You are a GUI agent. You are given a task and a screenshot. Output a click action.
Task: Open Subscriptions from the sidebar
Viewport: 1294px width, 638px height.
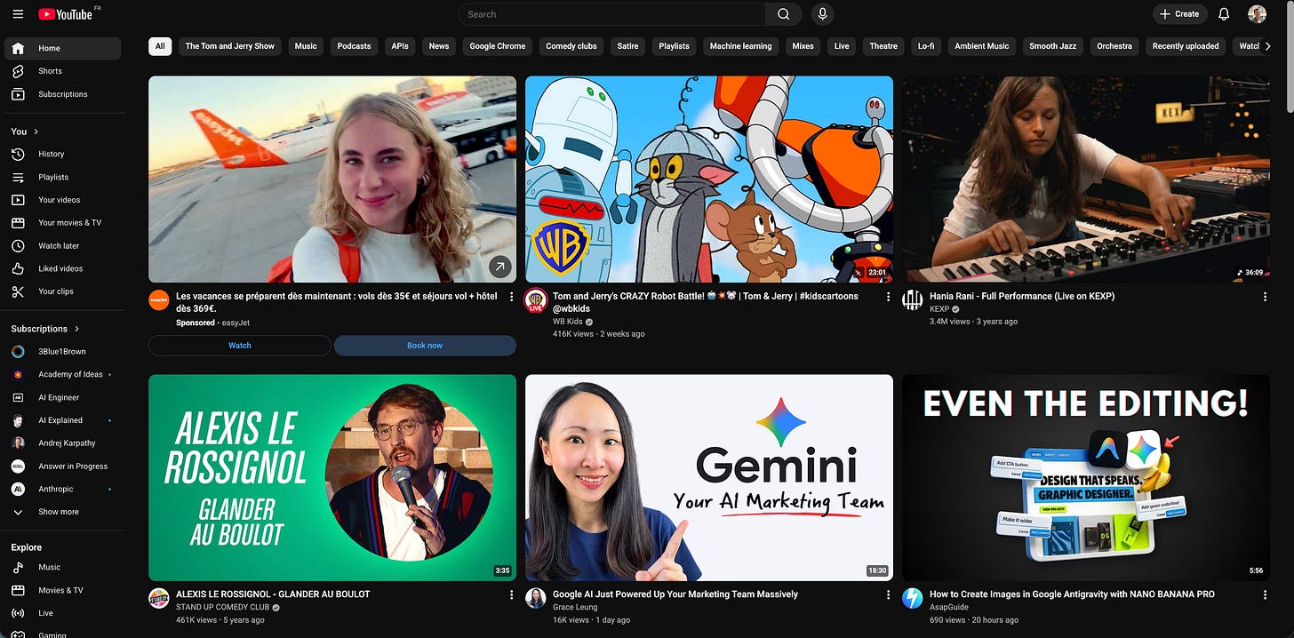(62, 93)
